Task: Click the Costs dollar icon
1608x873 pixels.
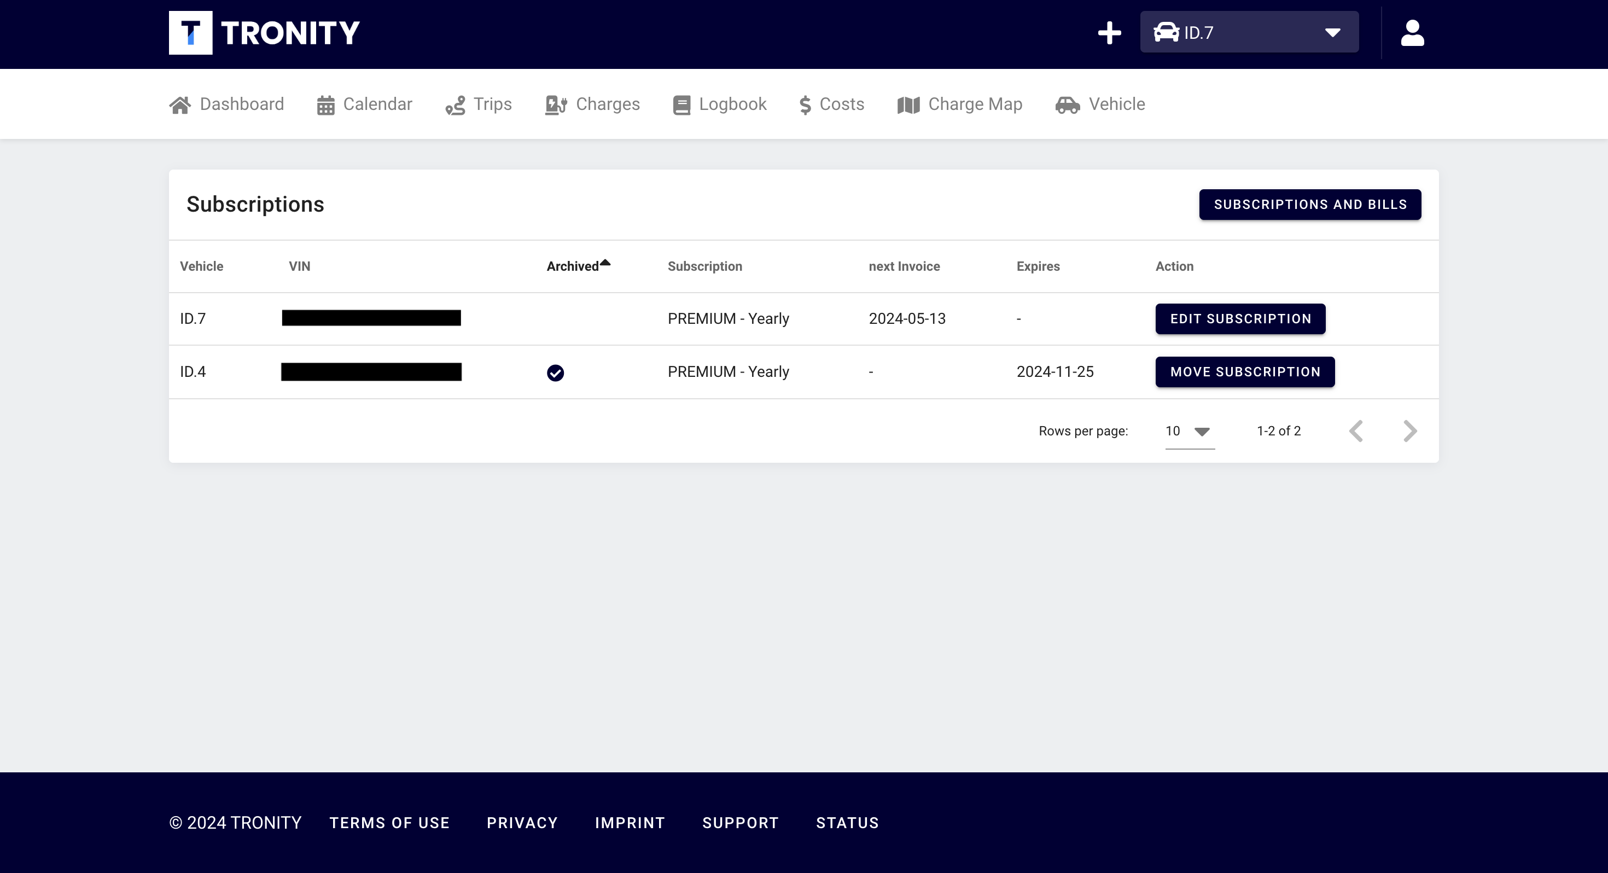Action: (805, 105)
